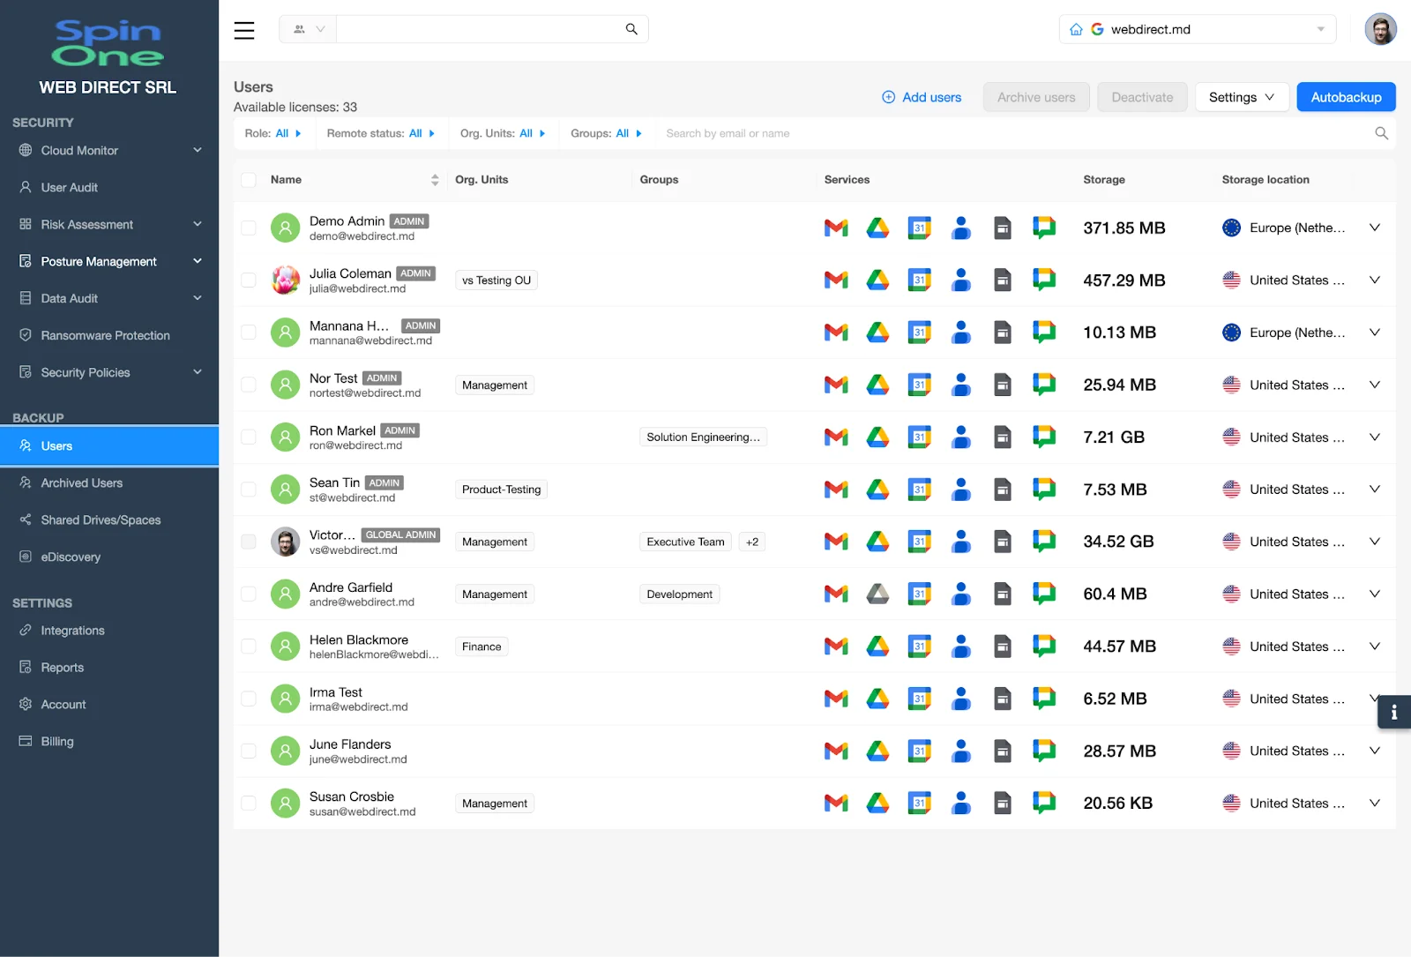The image size is (1411, 957).
Task: Check the select-all box in the table header
Action: (x=248, y=179)
